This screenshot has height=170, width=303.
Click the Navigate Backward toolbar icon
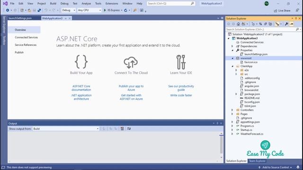tap(8, 10)
